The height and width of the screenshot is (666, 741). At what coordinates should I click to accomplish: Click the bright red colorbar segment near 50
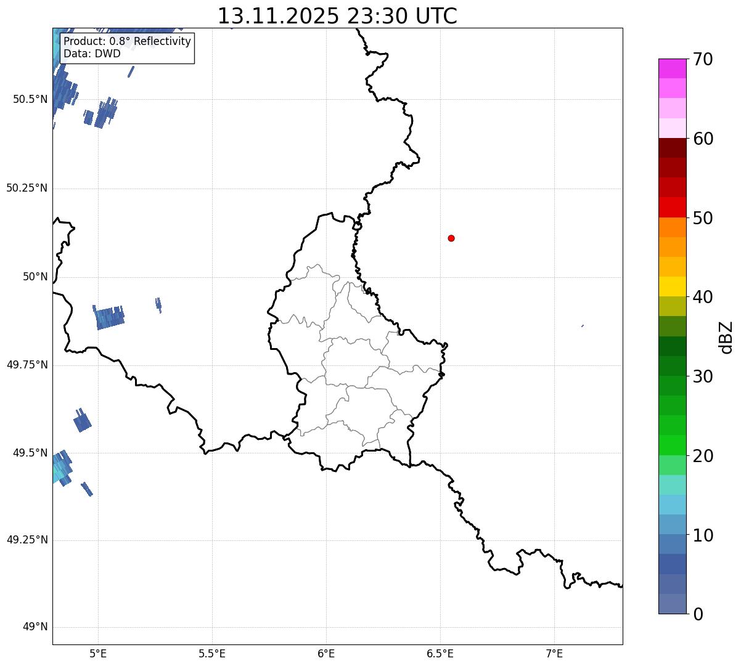click(x=672, y=207)
